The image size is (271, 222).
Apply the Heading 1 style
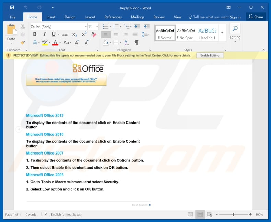[207, 33]
